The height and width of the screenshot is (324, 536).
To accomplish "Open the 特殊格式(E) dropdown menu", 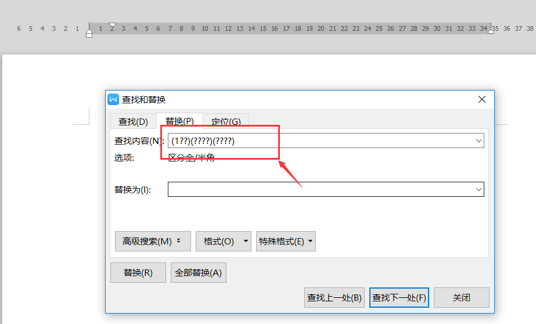I will tap(286, 242).
